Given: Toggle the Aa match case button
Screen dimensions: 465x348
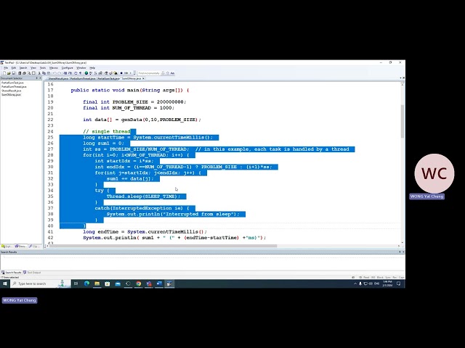Looking at the screenshot, I should click(x=173, y=73).
